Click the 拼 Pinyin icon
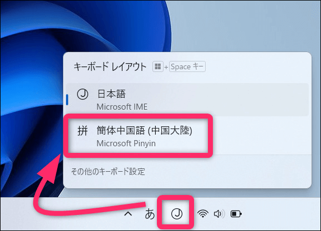The image size is (321, 231). [83, 131]
